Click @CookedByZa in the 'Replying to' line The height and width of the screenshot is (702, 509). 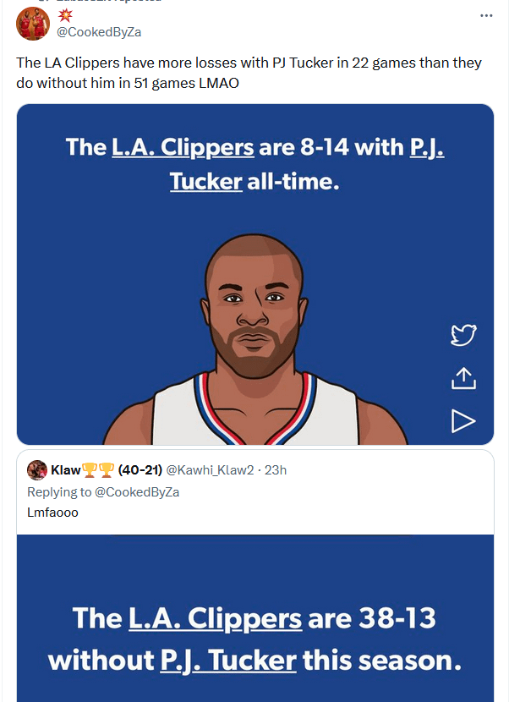pyautogui.click(x=130, y=491)
